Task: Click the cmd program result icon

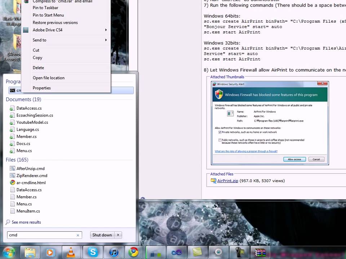Action: click(x=13, y=90)
